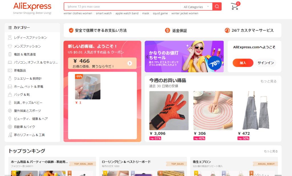Show next banner with right chevron
This screenshot has height=176, width=292.
[221, 57]
